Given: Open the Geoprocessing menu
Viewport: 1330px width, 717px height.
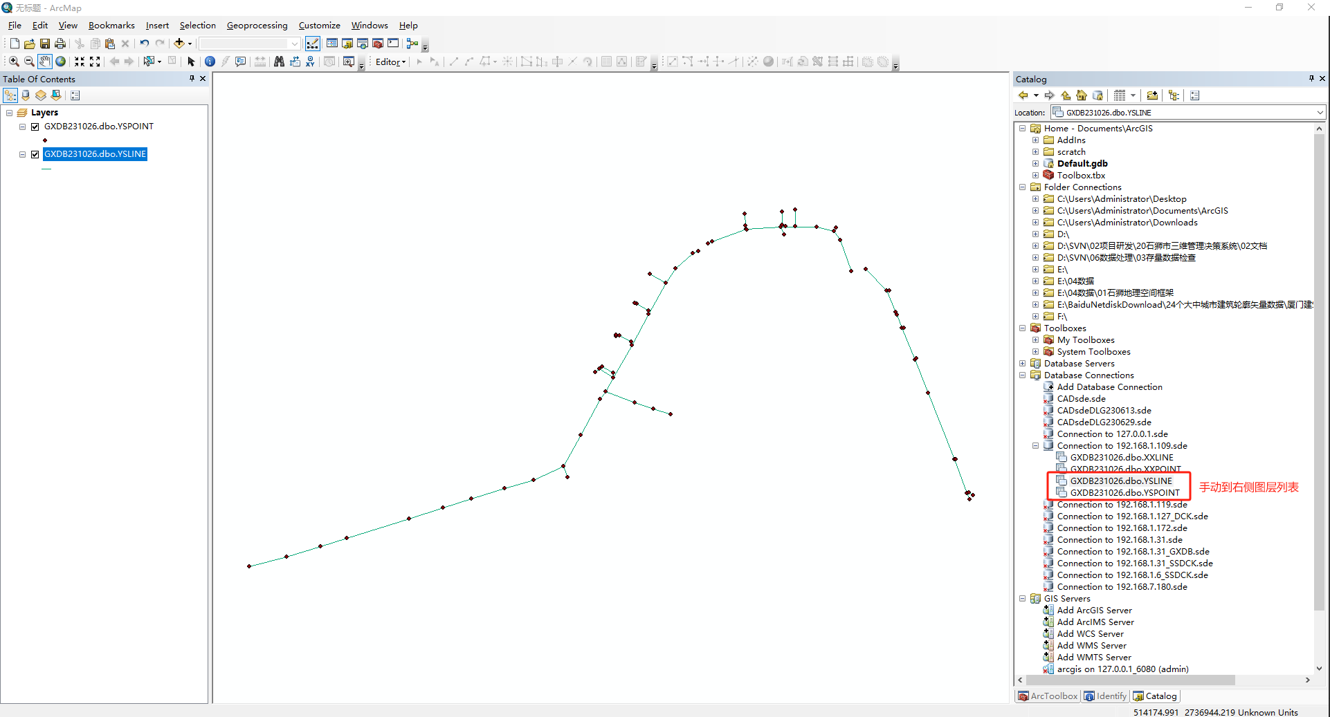Looking at the screenshot, I should click(257, 26).
